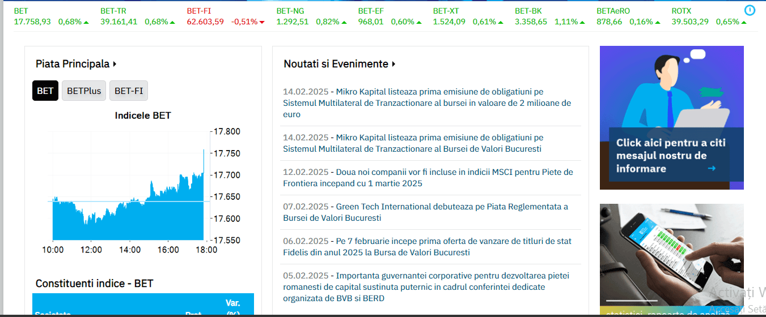Open Fidelis titluri de stat news
The height and width of the screenshot is (317, 766).
(428, 247)
